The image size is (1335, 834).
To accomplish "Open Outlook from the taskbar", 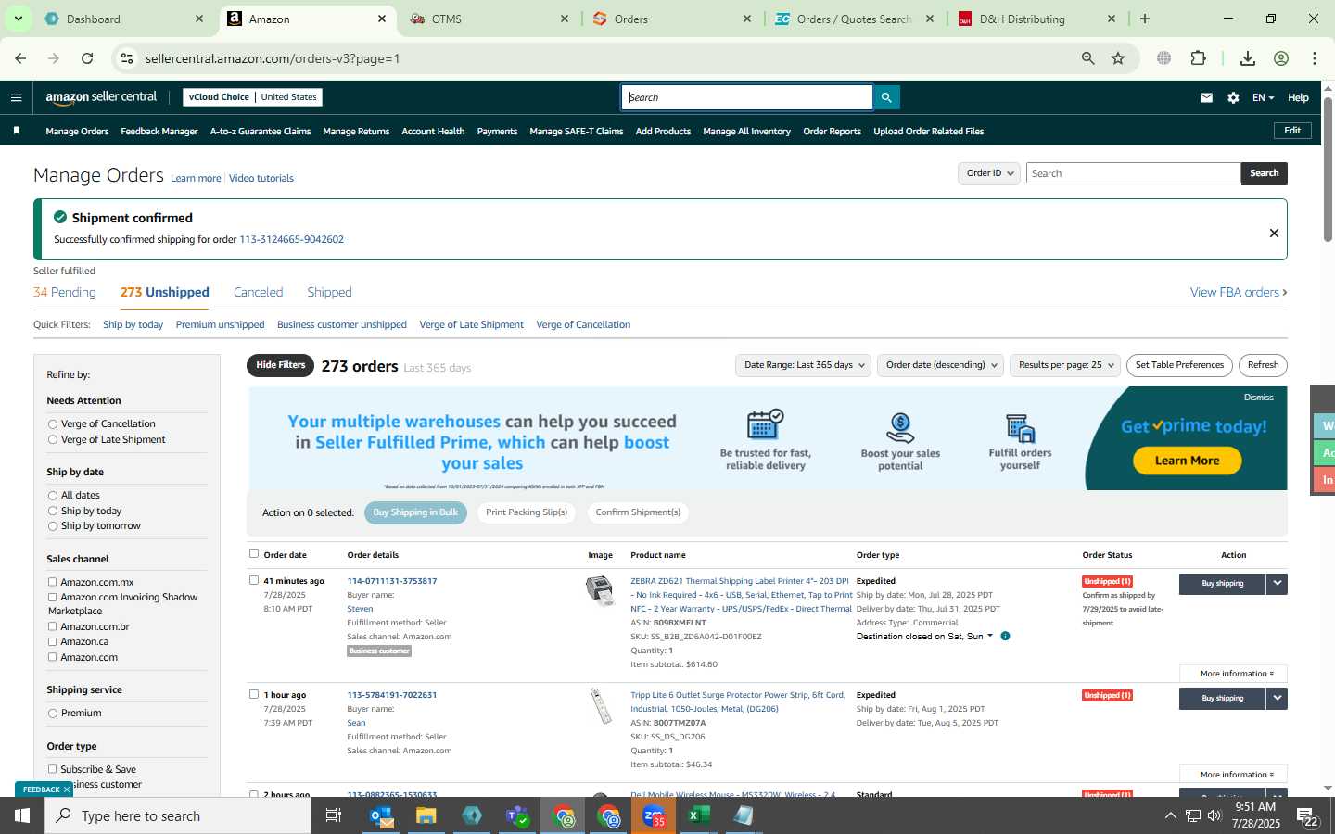I will pos(382,815).
